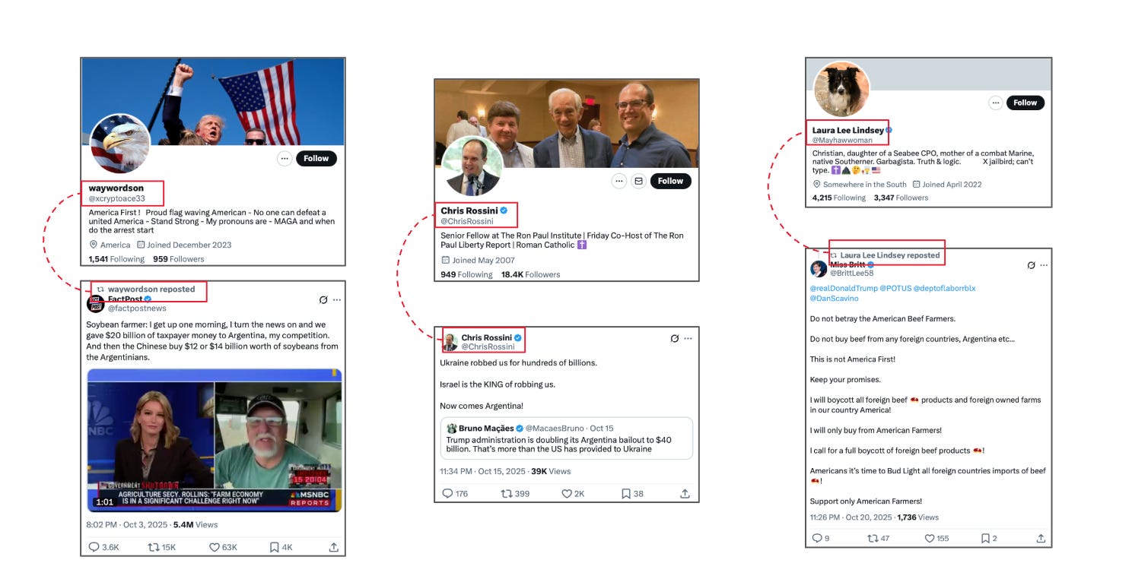
Task: Click 'Joined May 2007' text
Action: pos(484,260)
